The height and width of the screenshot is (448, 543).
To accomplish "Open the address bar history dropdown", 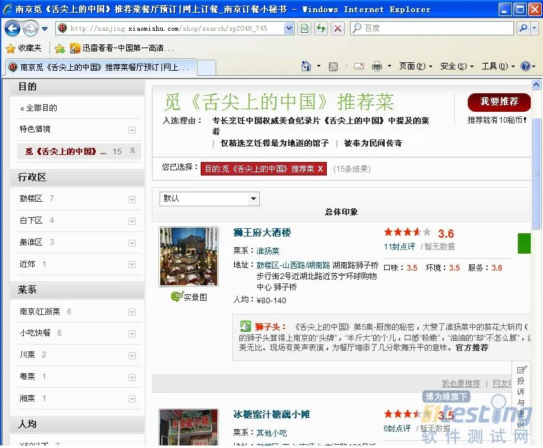I will 289,28.
